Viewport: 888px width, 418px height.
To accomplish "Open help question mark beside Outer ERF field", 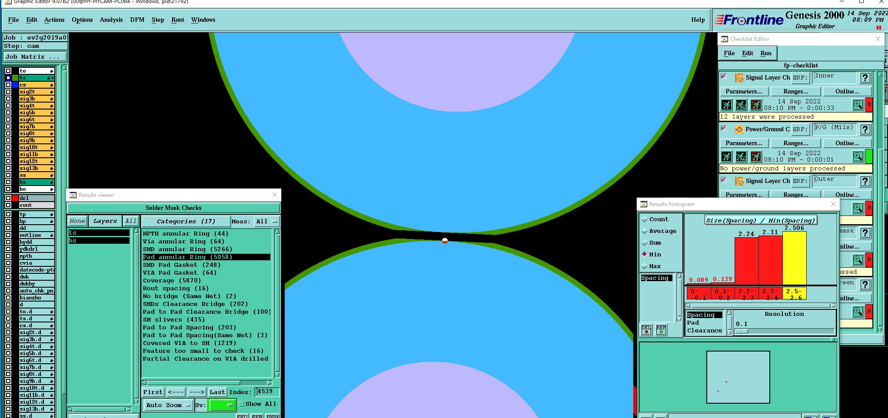I will (865, 181).
